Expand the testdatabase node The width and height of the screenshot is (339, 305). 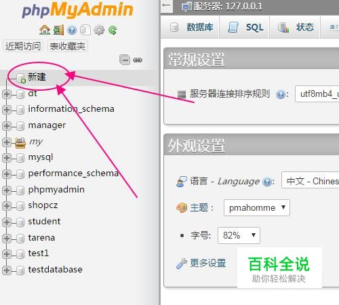[x=7, y=270]
